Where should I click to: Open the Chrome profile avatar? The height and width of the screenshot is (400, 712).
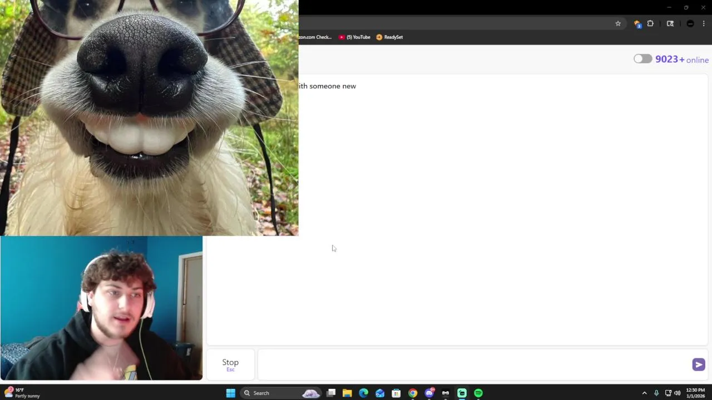(x=690, y=23)
